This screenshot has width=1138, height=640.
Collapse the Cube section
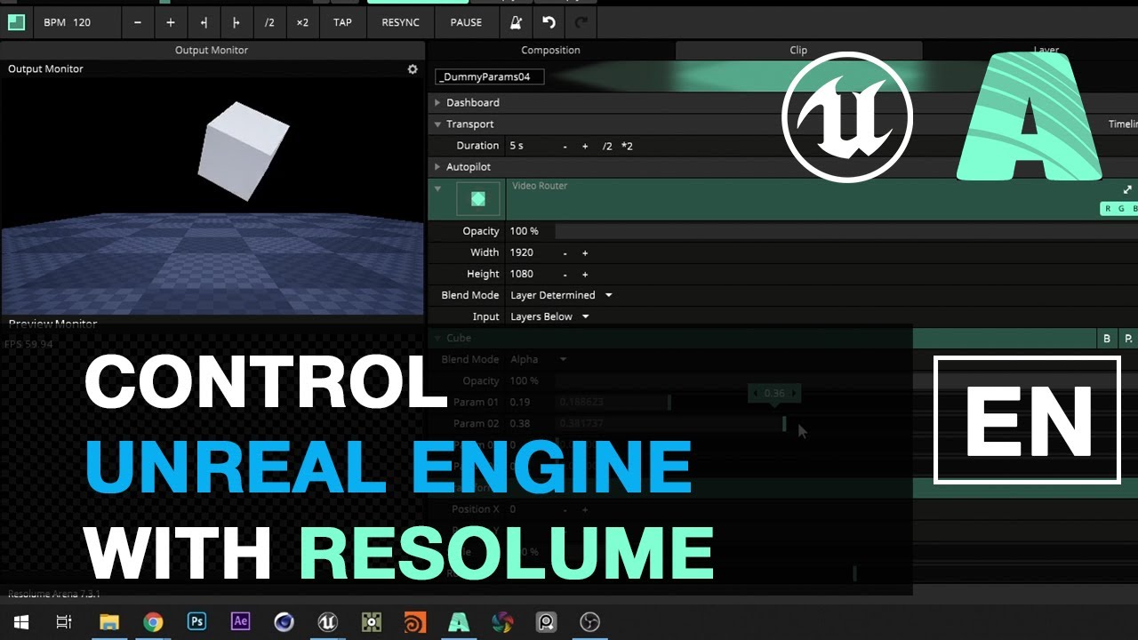pos(437,338)
